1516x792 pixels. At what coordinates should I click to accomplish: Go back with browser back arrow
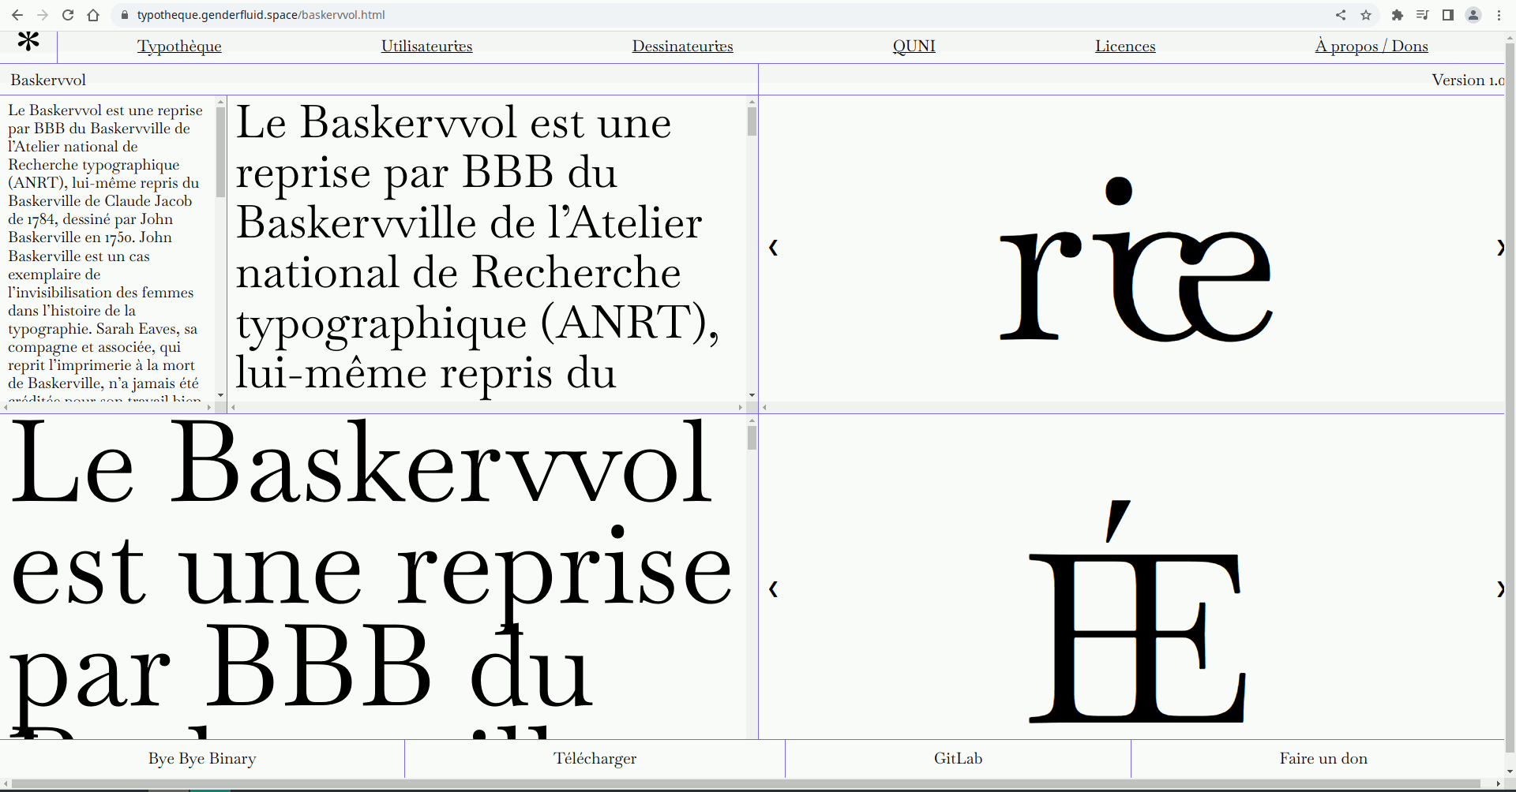[x=17, y=15]
